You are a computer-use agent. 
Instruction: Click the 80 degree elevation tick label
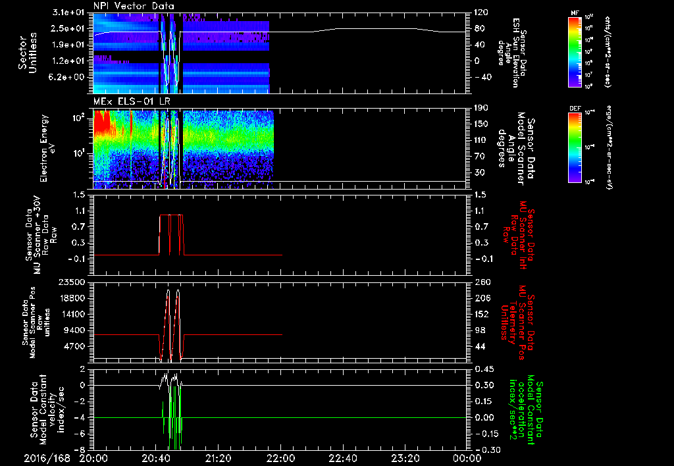tap(479, 29)
